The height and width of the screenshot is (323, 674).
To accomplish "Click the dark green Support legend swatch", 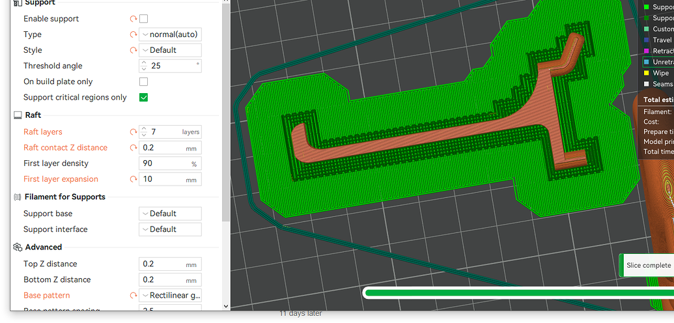I will click(646, 18).
